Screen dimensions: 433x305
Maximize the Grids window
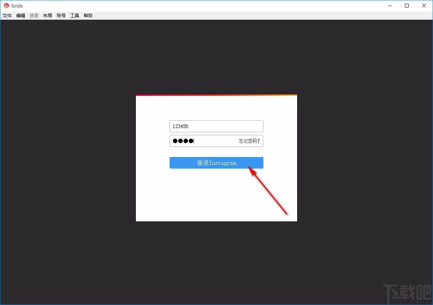(407, 6)
